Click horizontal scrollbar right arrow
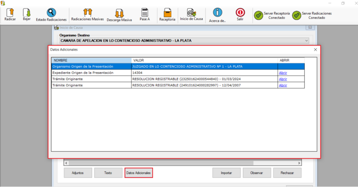 pyautogui.click(x=299, y=163)
